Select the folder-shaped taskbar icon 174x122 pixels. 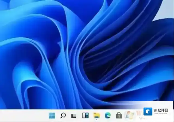click(96, 115)
